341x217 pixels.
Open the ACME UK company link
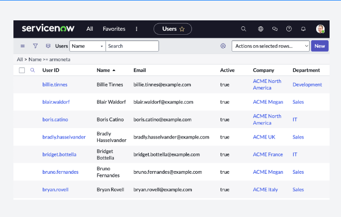click(264, 137)
